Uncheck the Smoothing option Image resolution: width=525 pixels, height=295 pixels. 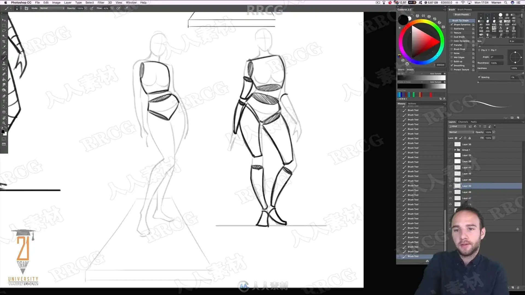(452, 66)
